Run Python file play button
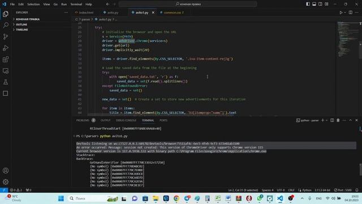 [x=341, y=12]
